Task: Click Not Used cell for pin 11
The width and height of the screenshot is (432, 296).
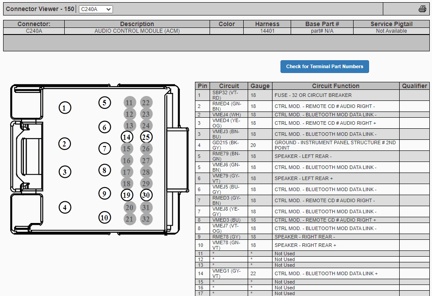Action: (335, 254)
